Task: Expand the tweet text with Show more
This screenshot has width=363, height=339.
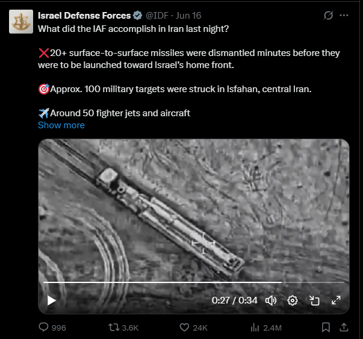Action: 61,125
